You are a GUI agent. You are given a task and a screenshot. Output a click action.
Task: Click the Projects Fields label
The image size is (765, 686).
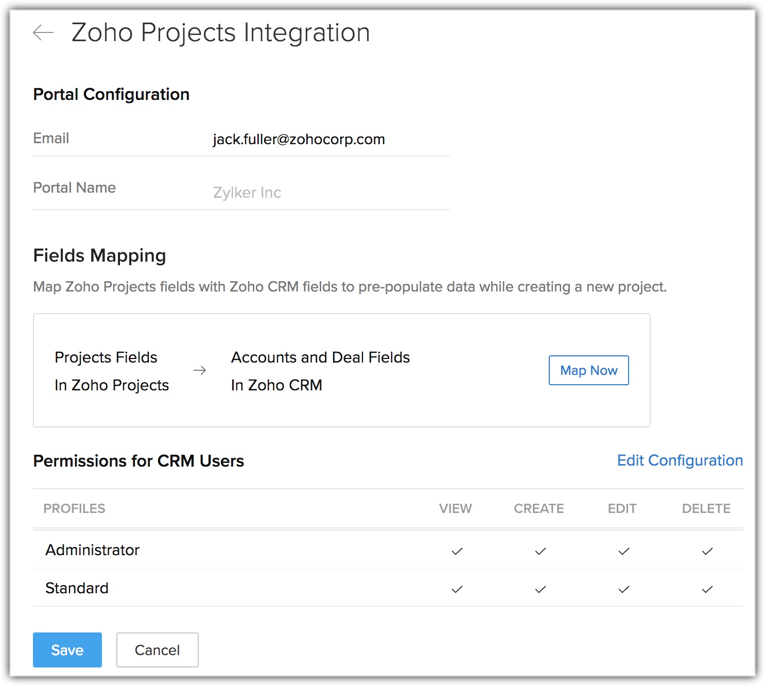pyautogui.click(x=106, y=357)
